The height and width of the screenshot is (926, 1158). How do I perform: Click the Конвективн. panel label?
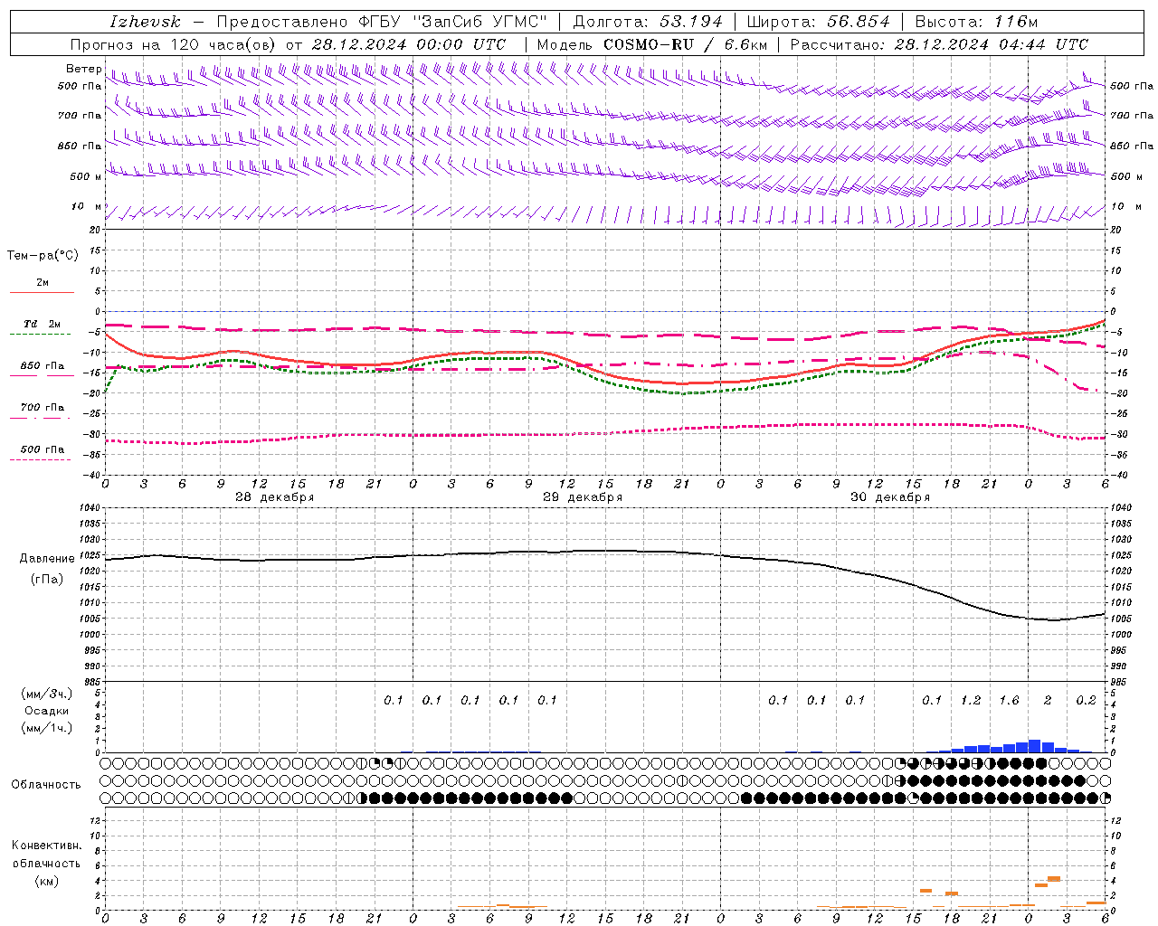point(46,846)
